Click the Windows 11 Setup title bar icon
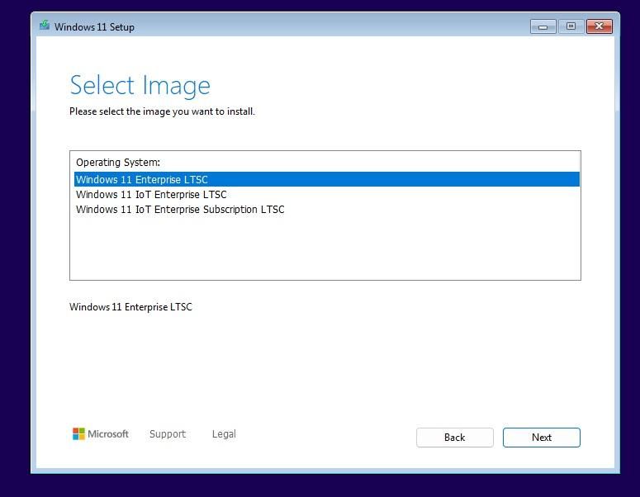The height and width of the screenshot is (497, 640). pos(45,26)
